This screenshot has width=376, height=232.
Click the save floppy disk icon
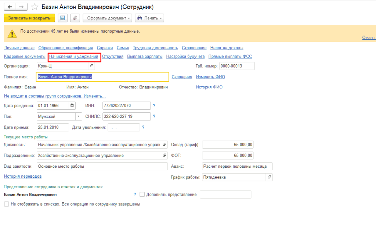[63, 18]
